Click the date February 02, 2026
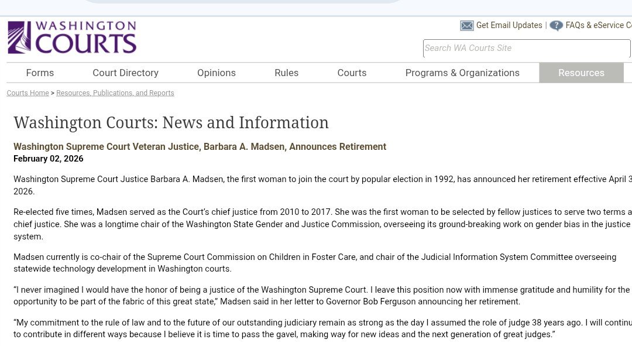Screen dimensions: 632x346 [x=49, y=159]
